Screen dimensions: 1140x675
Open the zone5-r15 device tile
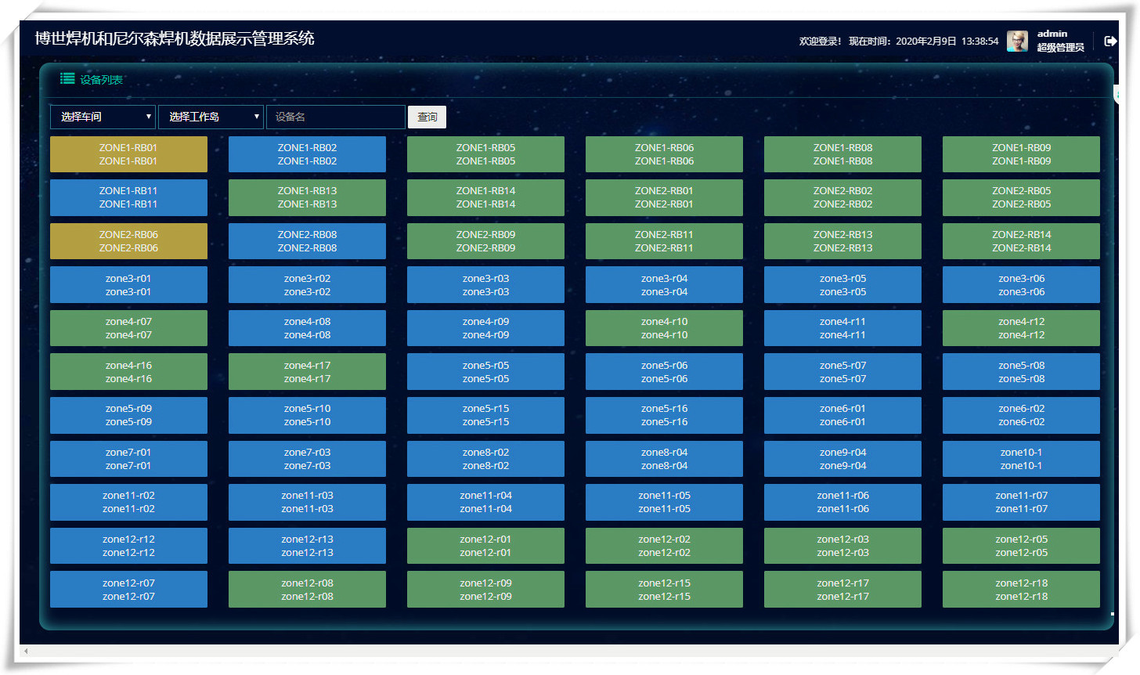[x=485, y=415]
